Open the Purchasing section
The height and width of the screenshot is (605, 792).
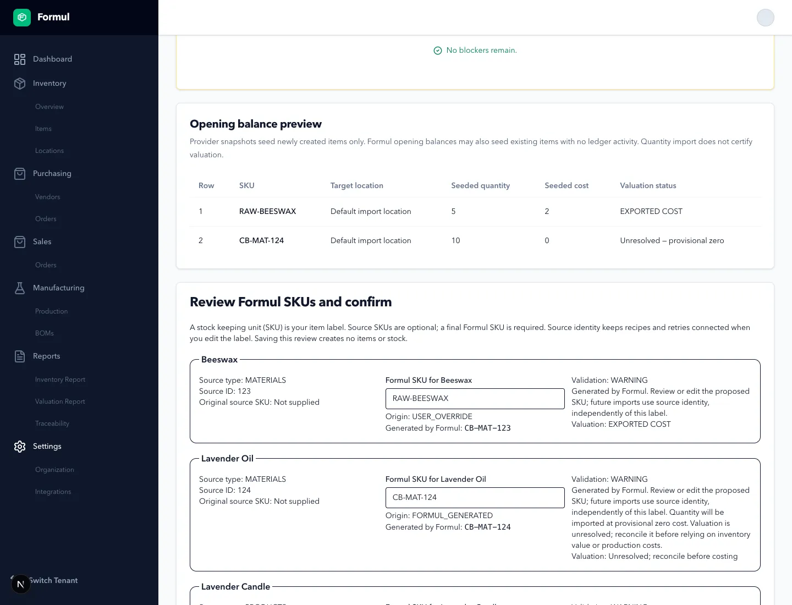[52, 174]
